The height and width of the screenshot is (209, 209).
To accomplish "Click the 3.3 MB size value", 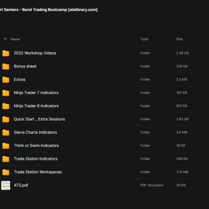I will click(x=182, y=79).
